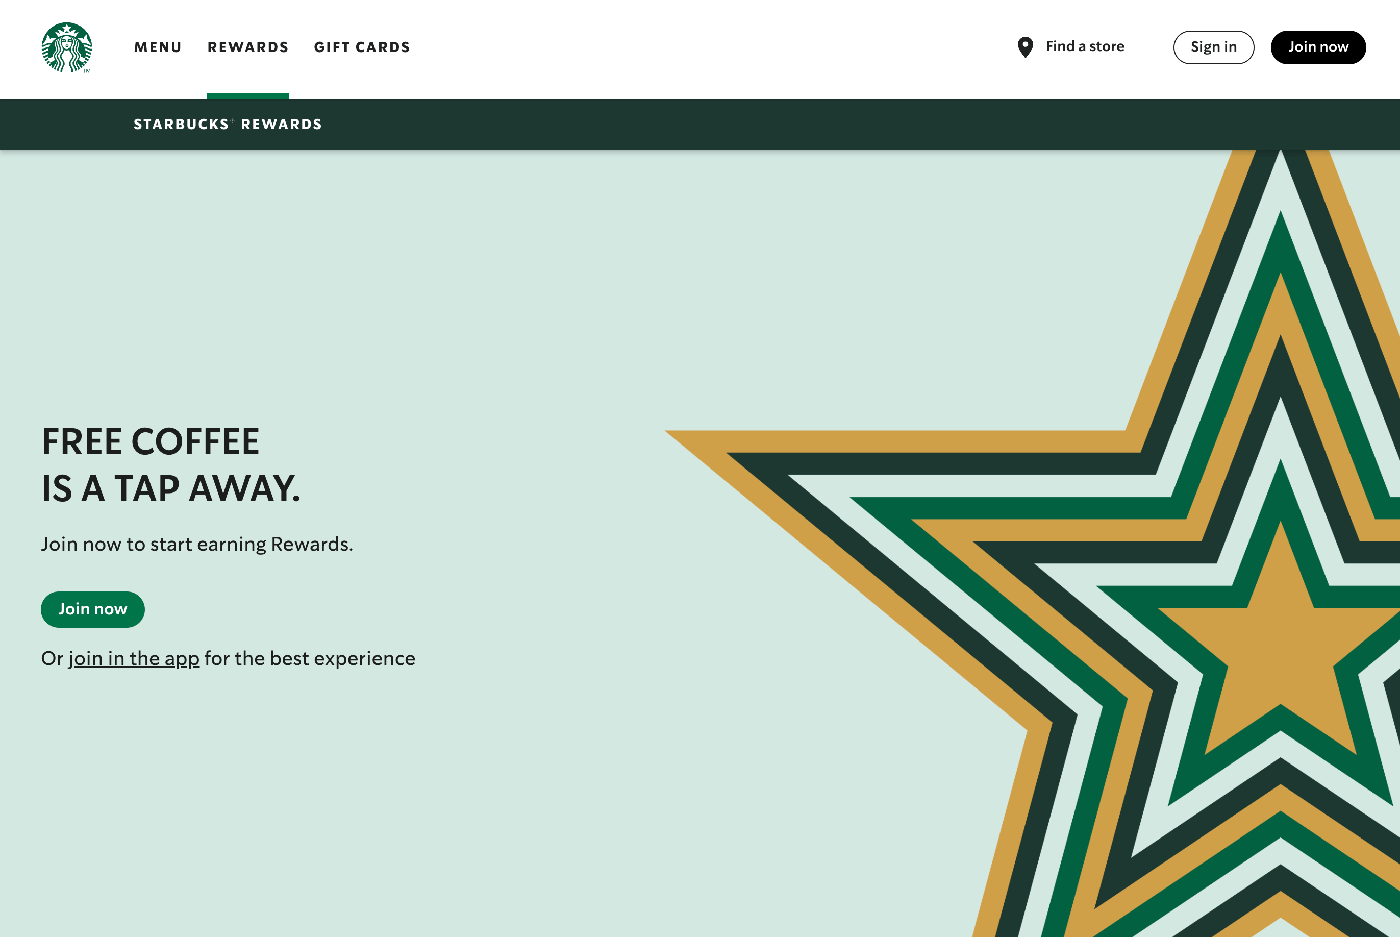This screenshot has width=1400, height=937.
Task: Click the green Join now button
Action: pos(93,609)
